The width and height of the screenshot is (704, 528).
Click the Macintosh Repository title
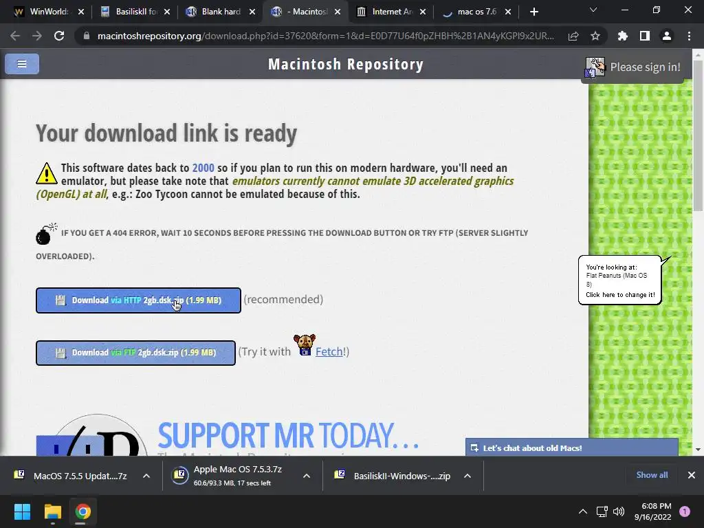tap(346, 64)
